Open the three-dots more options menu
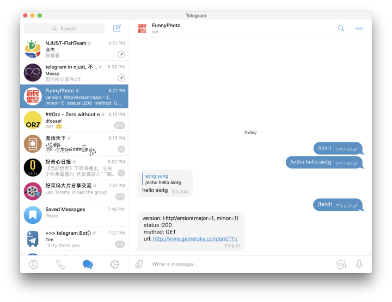392x302 pixels. tap(359, 28)
